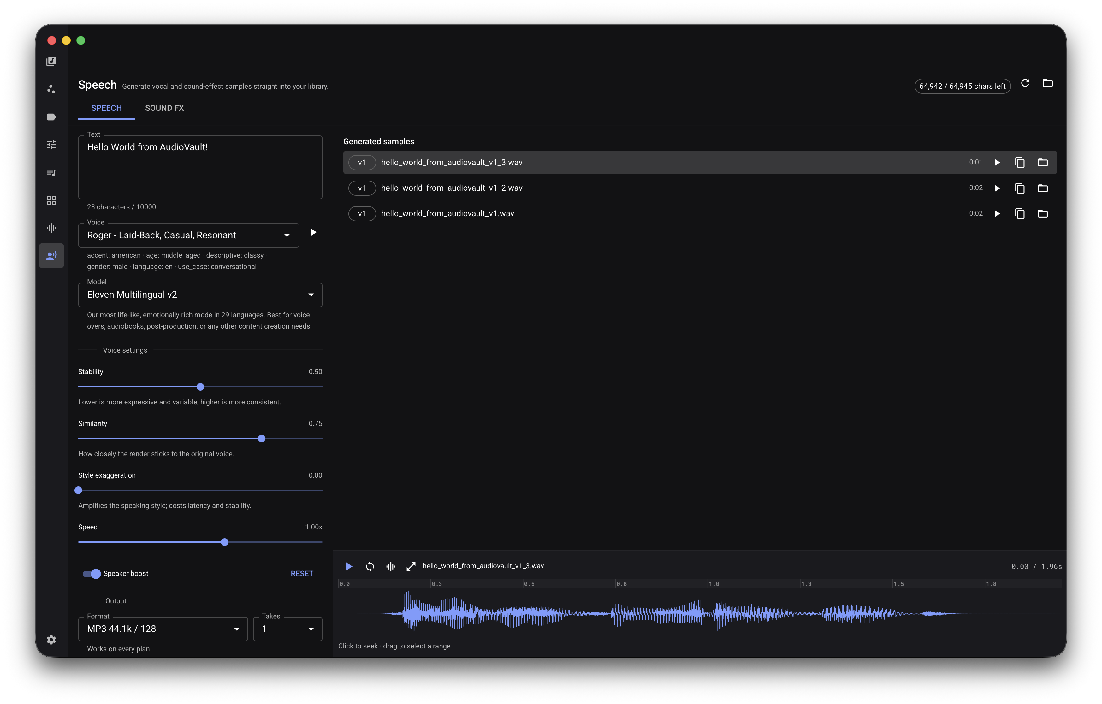Click the waveform icon in player bar
Image resolution: width=1102 pixels, height=704 pixels.
click(x=390, y=567)
